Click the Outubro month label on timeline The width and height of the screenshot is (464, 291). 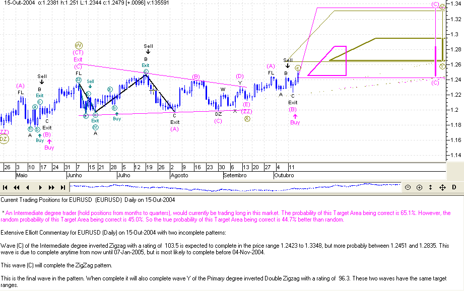tap(284, 175)
